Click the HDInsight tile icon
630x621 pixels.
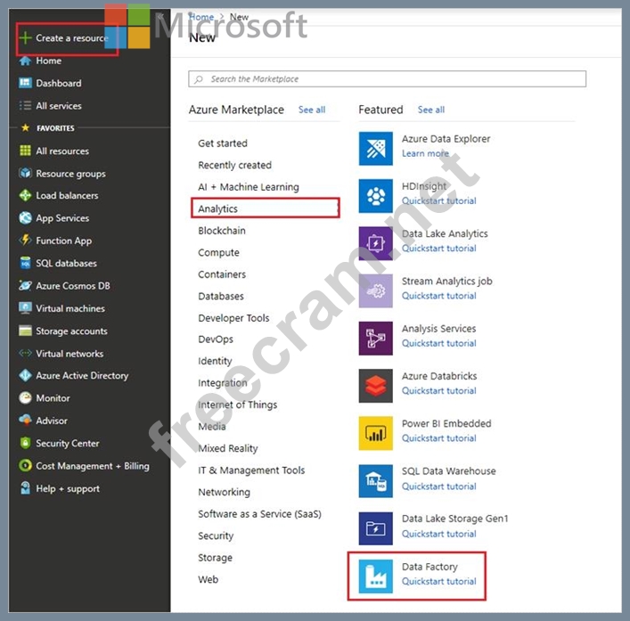(376, 196)
